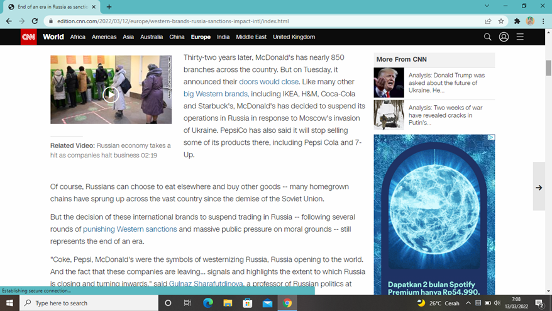
Task: Click the soldier in snow article thumbnail
Action: coord(389,115)
